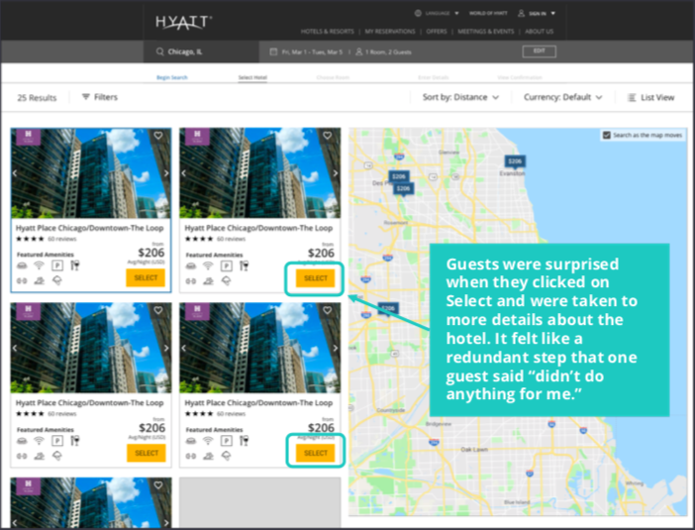Show previous photo on the blue-outlined hotel card
This screenshot has height=530, width=695.
(x=15, y=173)
